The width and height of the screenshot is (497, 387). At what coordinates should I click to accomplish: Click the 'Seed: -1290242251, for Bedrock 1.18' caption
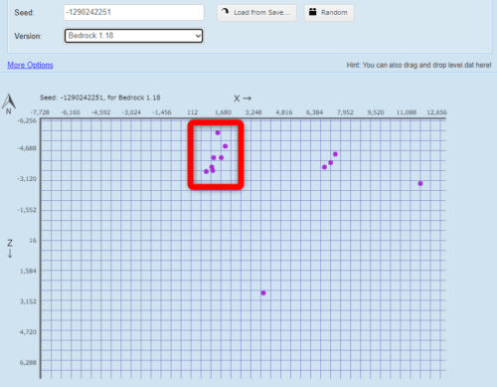100,97
